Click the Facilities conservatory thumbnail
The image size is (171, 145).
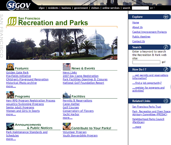coord(67,95)
